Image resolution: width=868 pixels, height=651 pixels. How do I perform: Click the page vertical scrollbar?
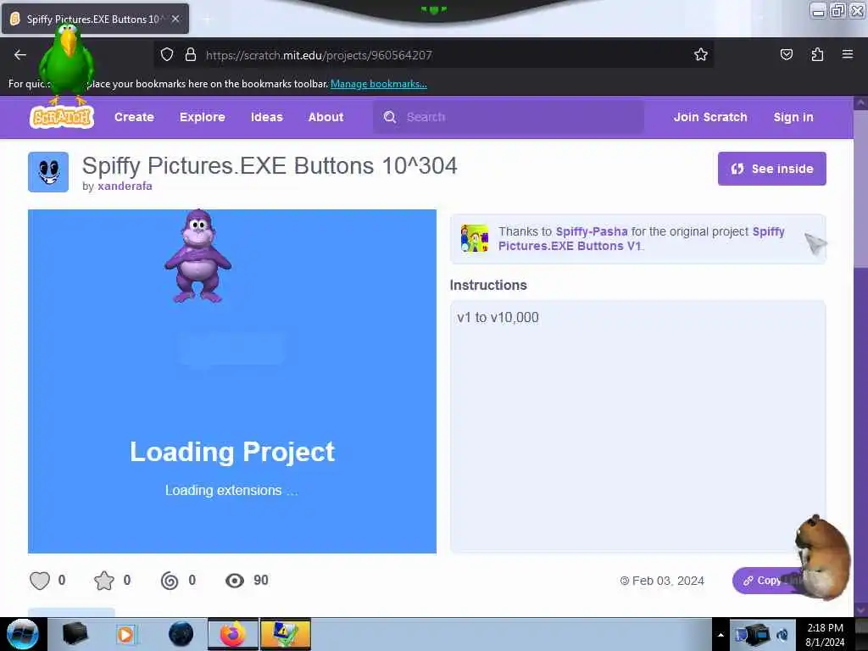coord(860,357)
